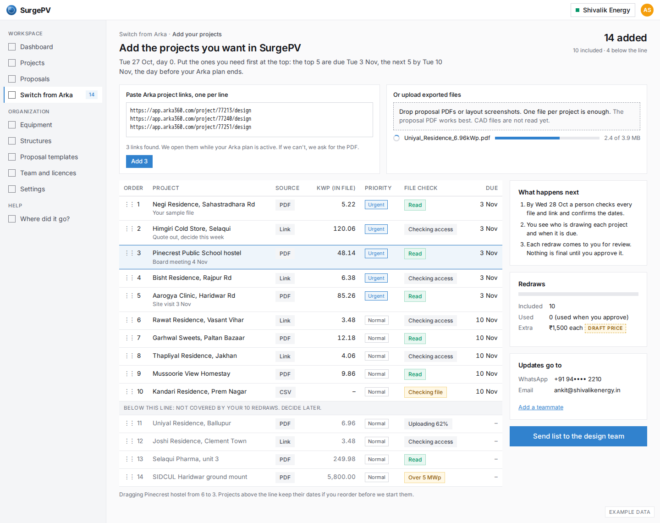Open Team and licences page
Viewport: 660px width, 523px height.
click(53, 173)
